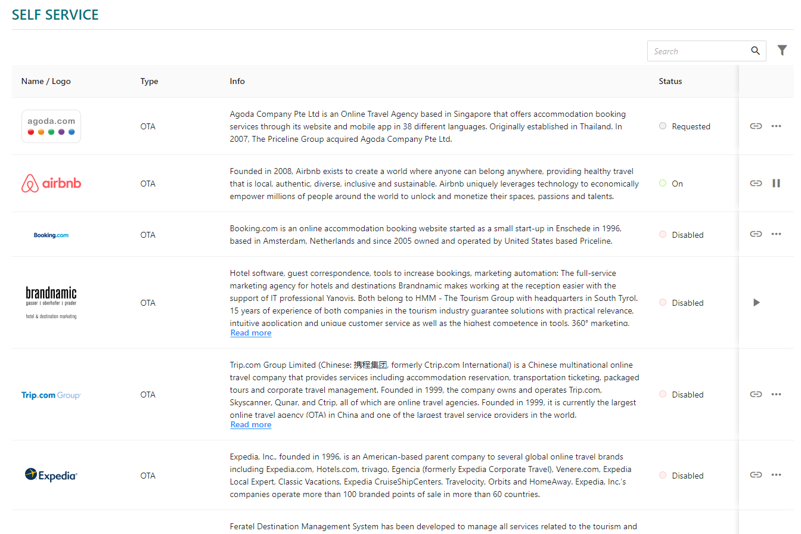Focus the Search input field
This screenshot has height=534, width=801.
tap(697, 51)
